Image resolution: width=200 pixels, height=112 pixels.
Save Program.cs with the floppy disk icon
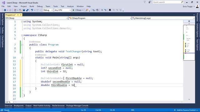pyautogui.click(x=24, y=10)
